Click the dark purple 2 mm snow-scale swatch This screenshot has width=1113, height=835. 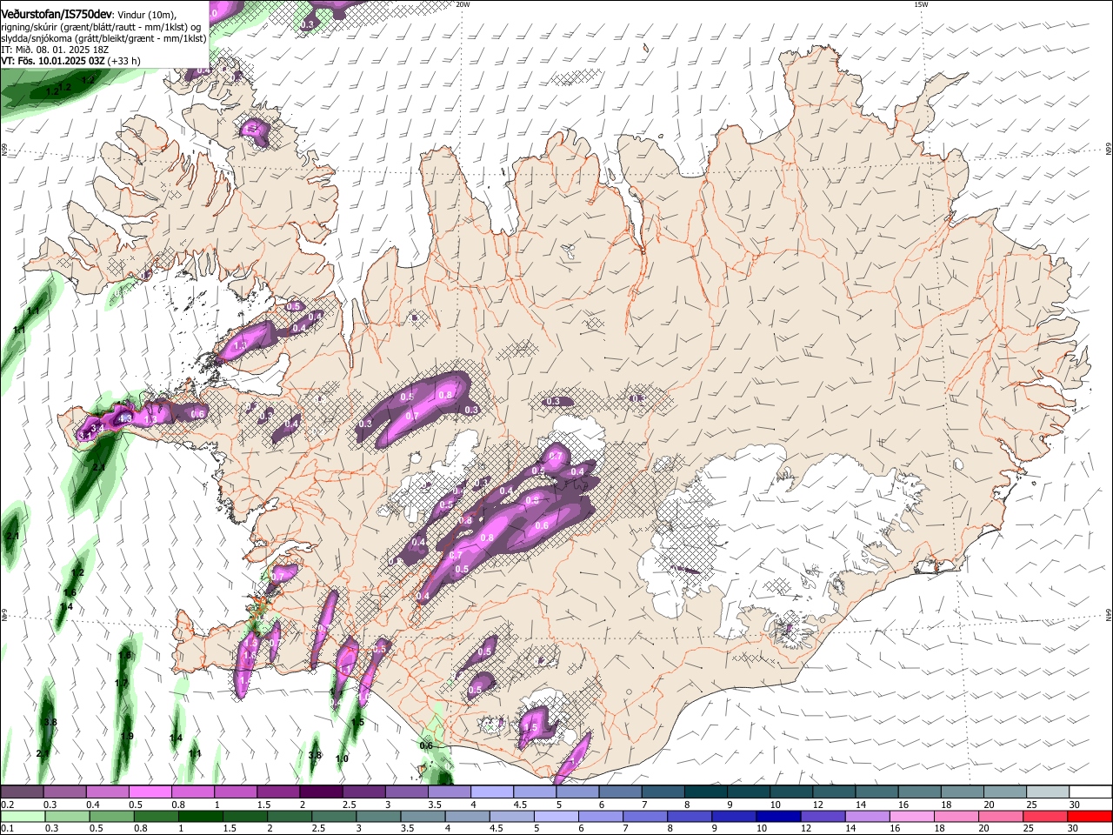pos(320,792)
